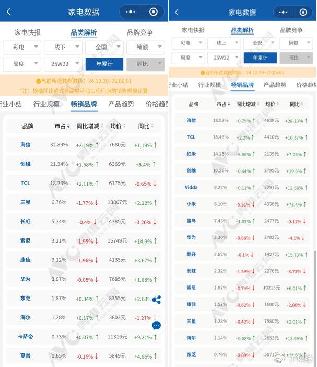Image resolution: width=317 pixels, height=367 pixels.
Task: Select 15749元 average price for 索尼
Action: coord(118,240)
